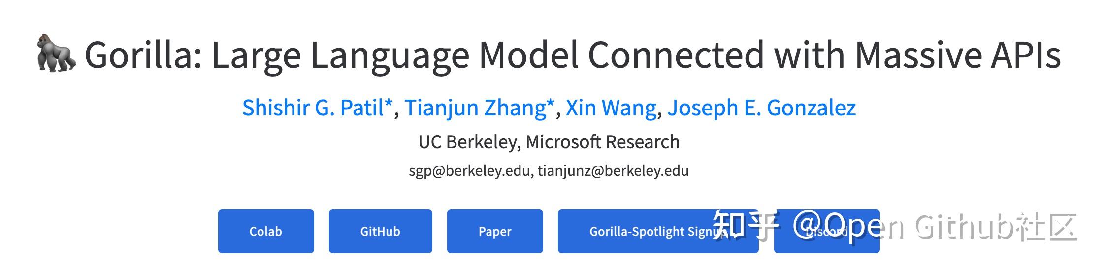Open Shishir G. Patil's author link

click(318, 108)
